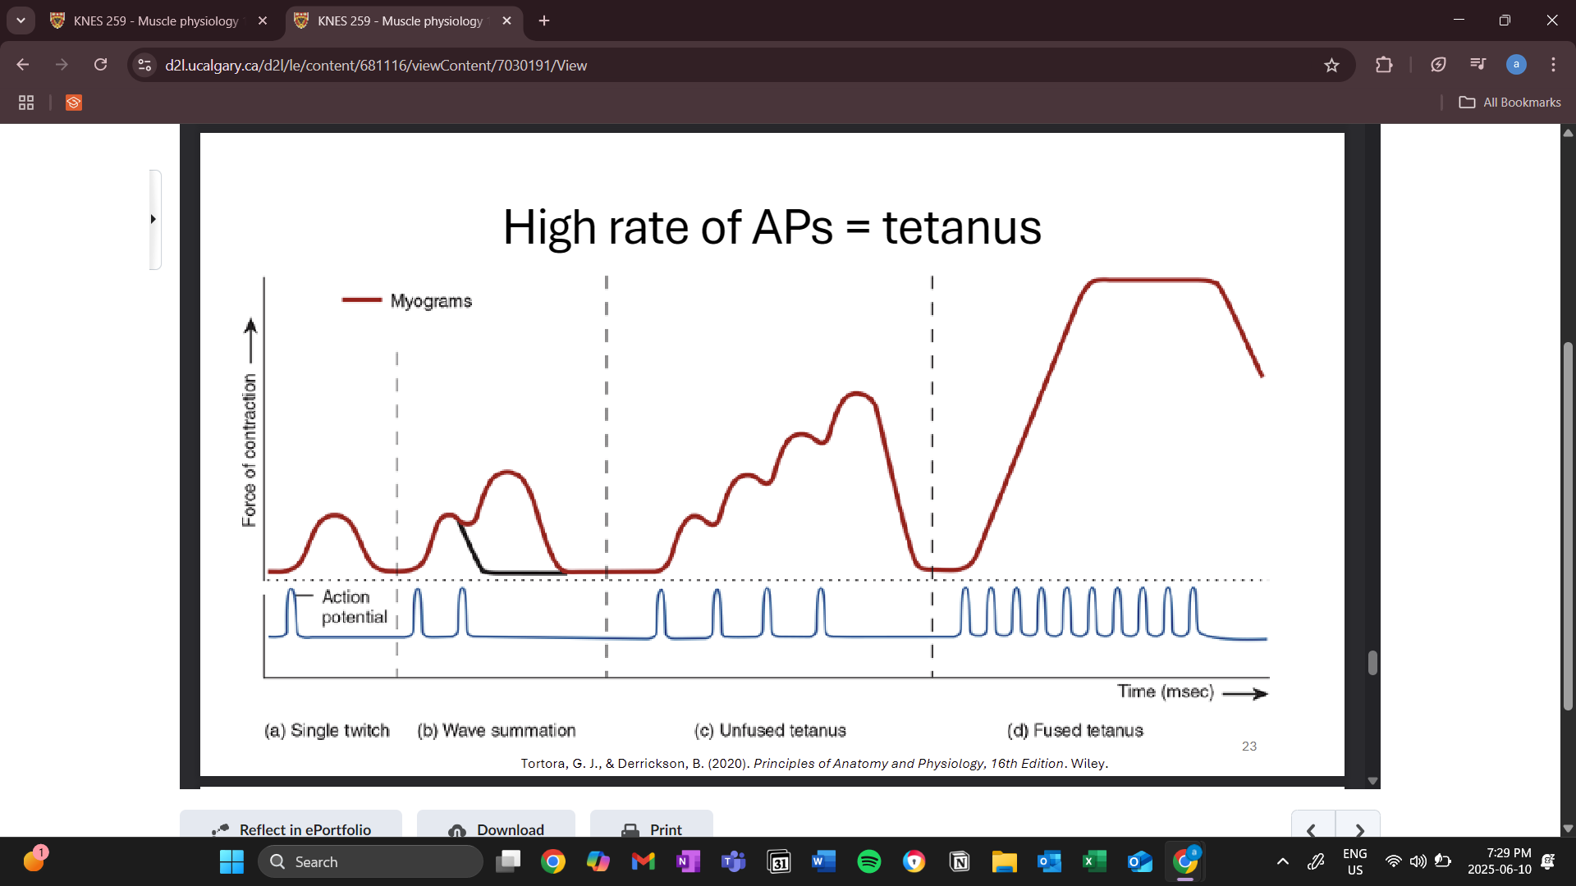Open the pen menu tray icon
The image size is (1576, 886).
coord(1316,861)
